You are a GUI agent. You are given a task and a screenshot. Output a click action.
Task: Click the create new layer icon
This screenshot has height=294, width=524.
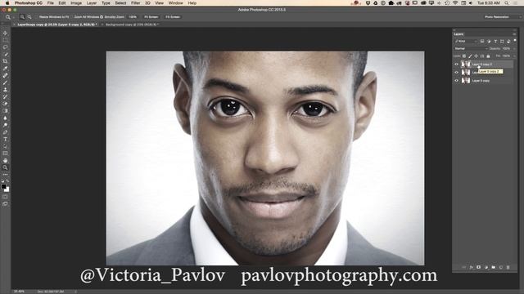point(500,267)
